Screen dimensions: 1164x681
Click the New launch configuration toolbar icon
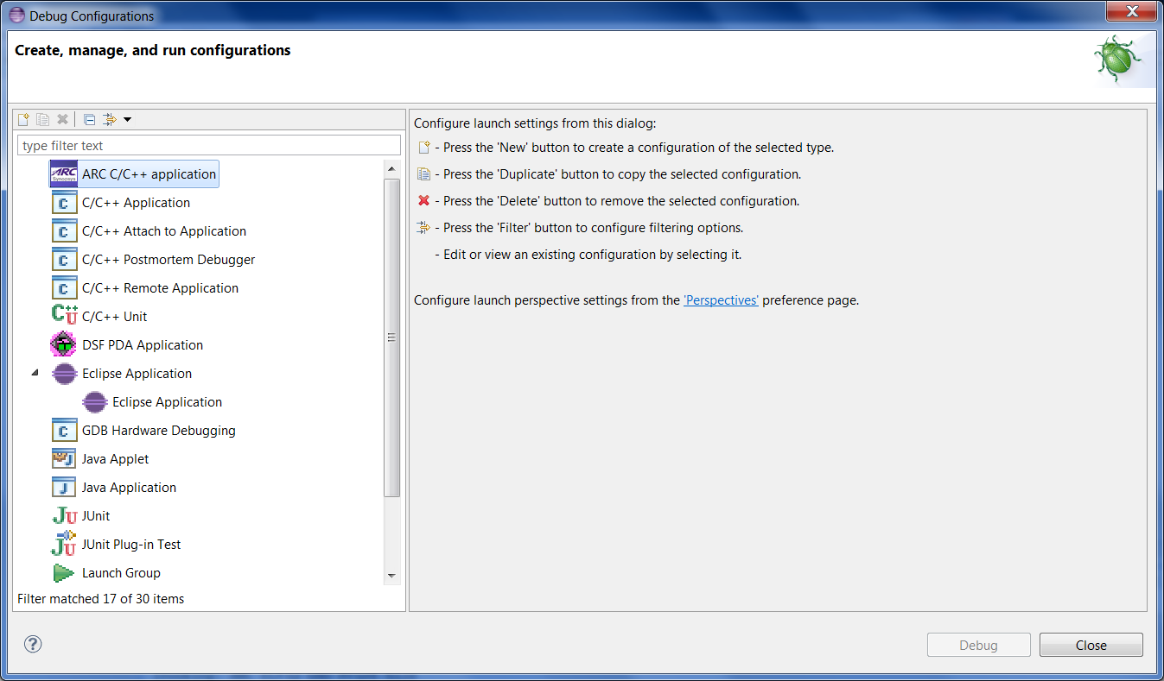[x=24, y=119]
